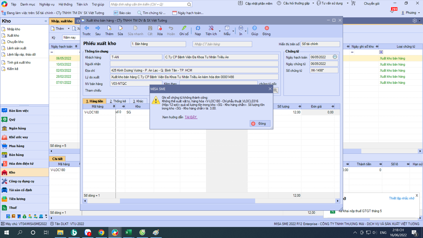Collapse the Kho side panel with double chevron
Image resolution: width=423 pixels, height=238 pixels.
point(45,21)
